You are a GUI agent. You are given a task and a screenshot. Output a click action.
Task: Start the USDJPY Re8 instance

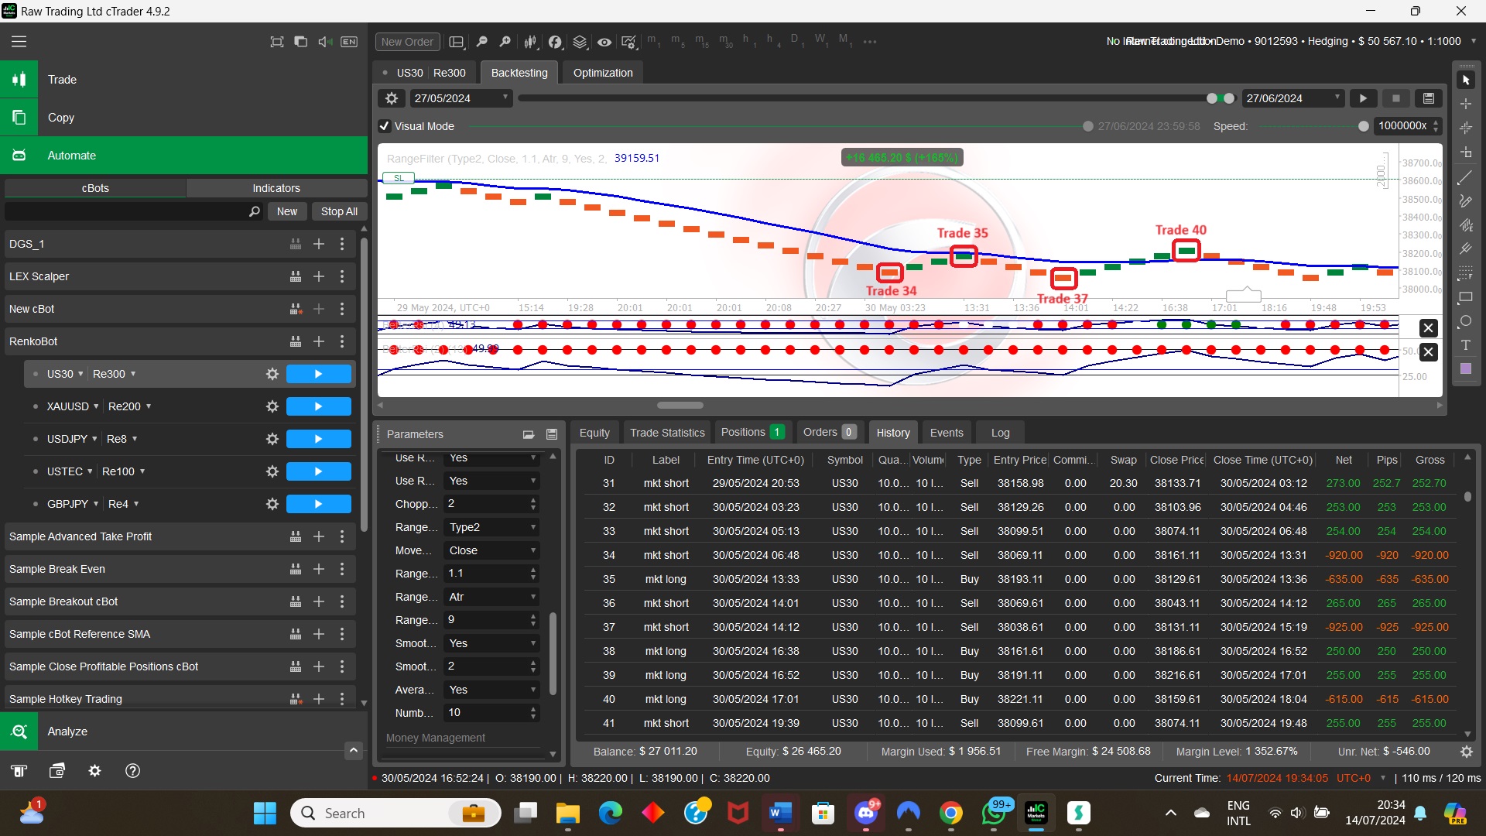(x=319, y=439)
